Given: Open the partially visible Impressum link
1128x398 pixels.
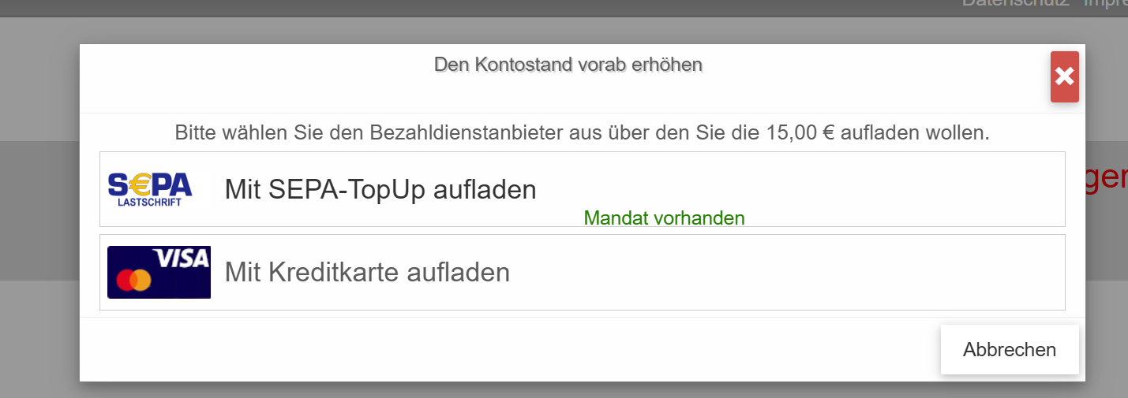Looking at the screenshot, I should coord(1106,4).
